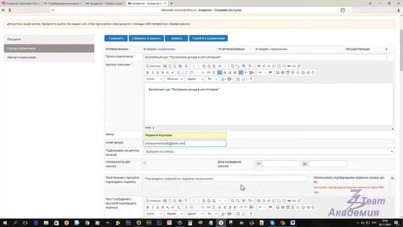403x227 pixels.
Task: Open a new browser tab
Action: [171, 3]
